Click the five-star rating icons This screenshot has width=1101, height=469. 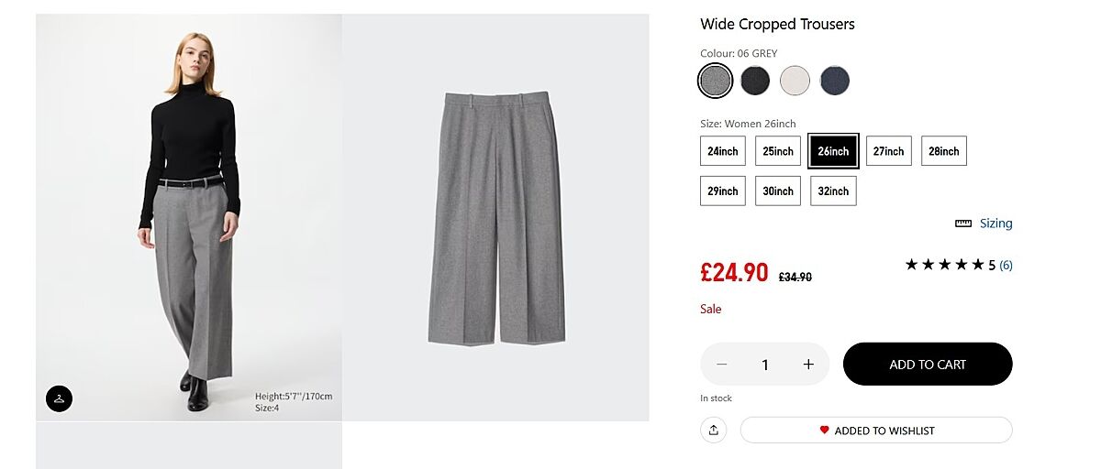944,265
